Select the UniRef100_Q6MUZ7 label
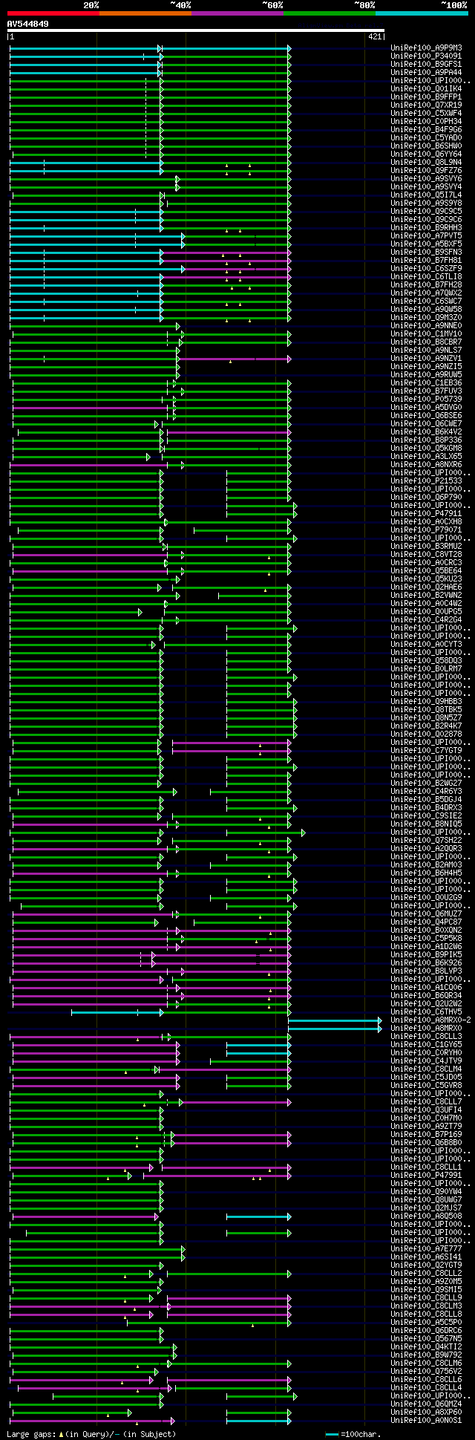The height and width of the screenshot is (1440, 475). click(x=426, y=914)
